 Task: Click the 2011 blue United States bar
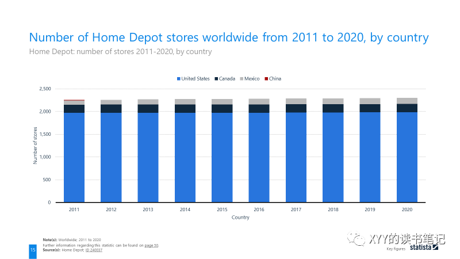coord(74,157)
